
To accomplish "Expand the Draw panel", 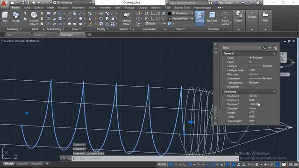I will (x=76, y=29).
